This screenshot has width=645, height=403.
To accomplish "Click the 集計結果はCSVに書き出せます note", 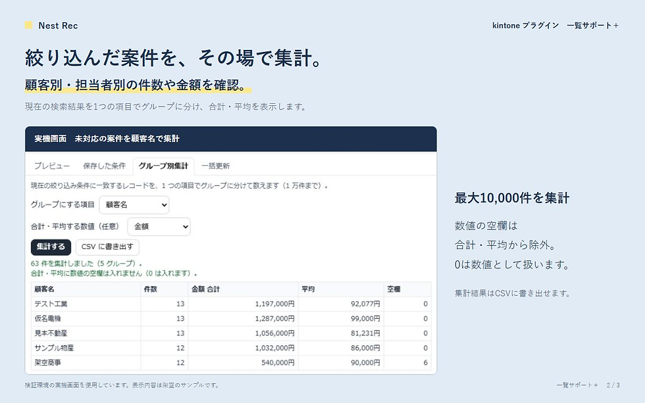I will 513,293.
